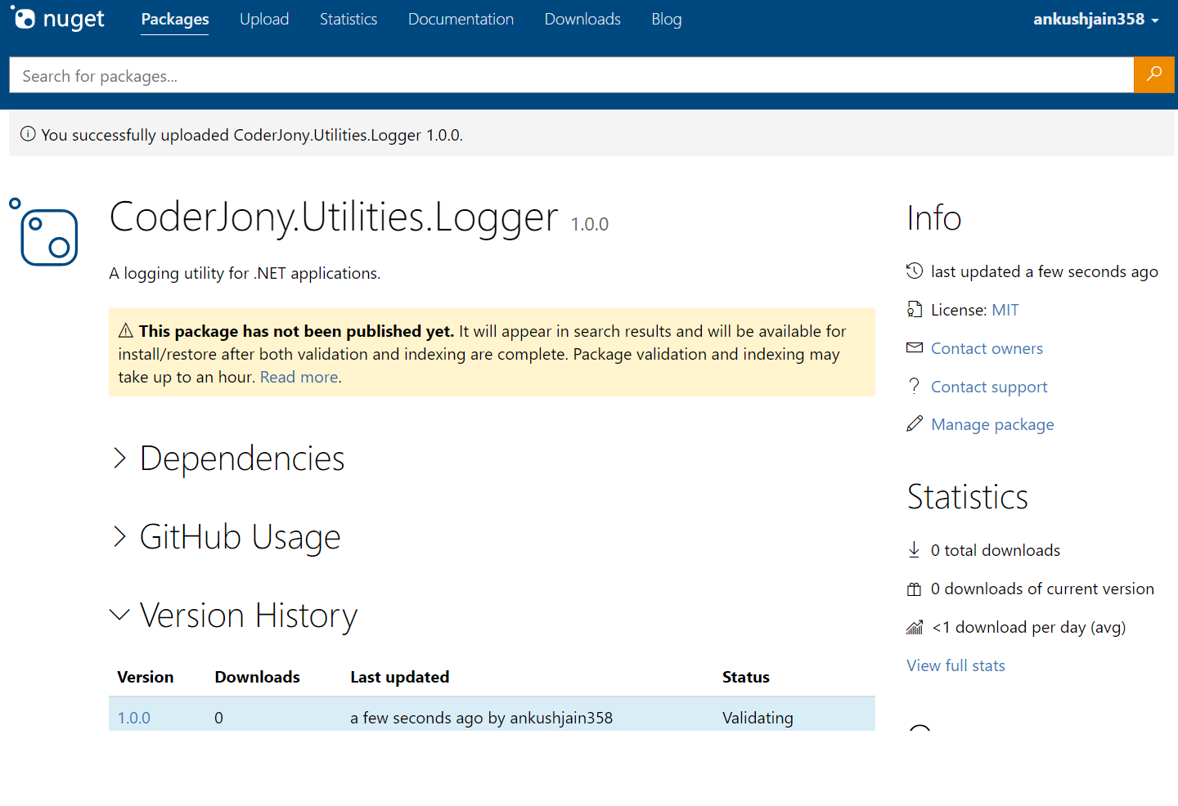Open the MIT license link
This screenshot has width=1178, height=806.
[x=1005, y=310]
